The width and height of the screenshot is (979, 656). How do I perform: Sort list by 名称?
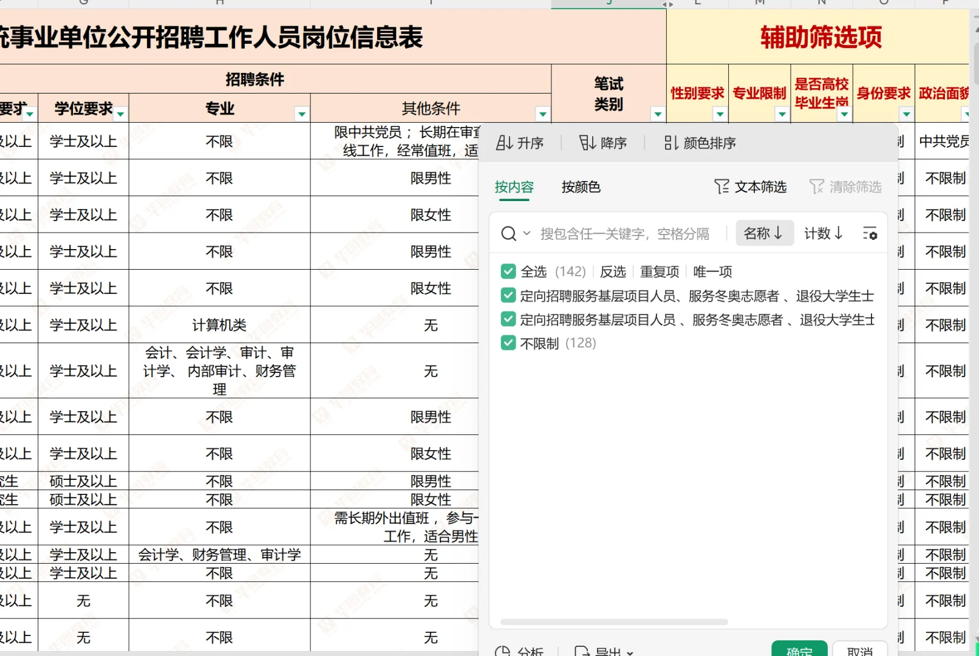coord(764,233)
